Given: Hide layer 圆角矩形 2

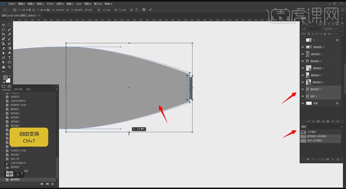Looking at the screenshot, I should [x=303, y=89].
